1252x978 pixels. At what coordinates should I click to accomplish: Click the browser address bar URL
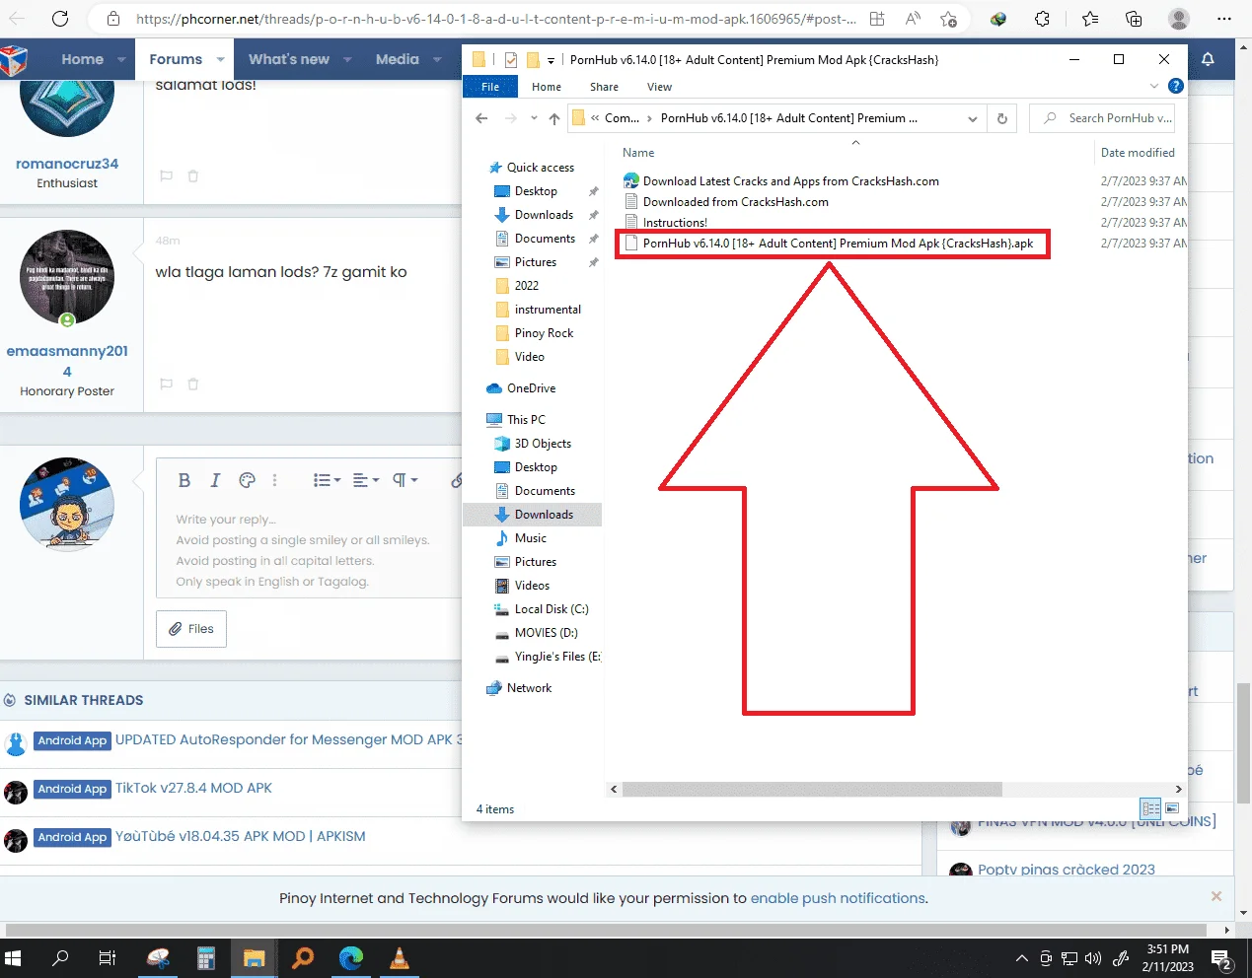tap(495, 19)
